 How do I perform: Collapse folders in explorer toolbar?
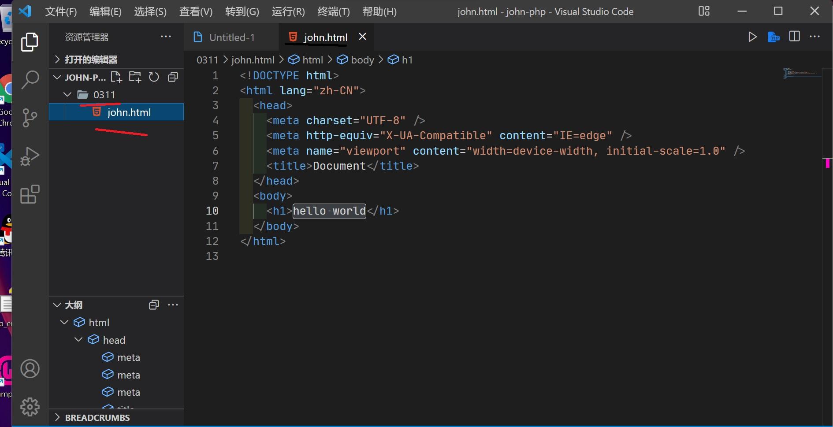pos(173,77)
